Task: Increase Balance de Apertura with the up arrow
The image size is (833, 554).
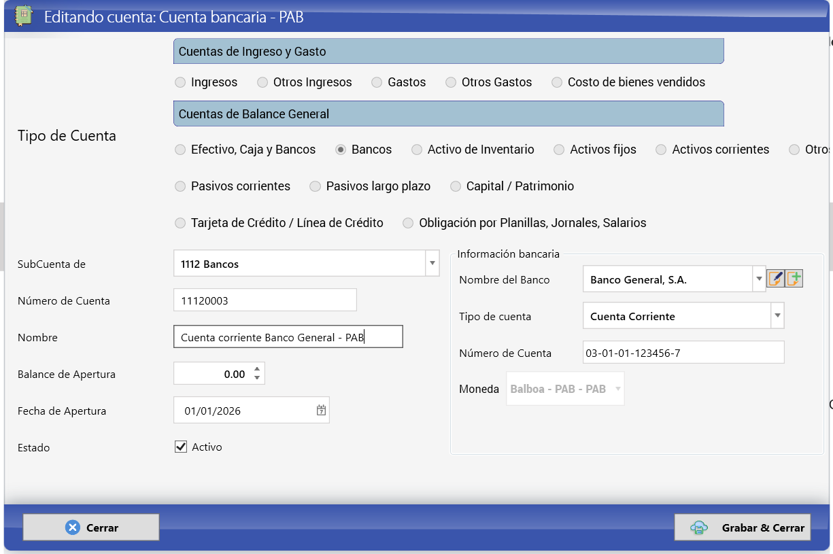Action: tap(256, 370)
